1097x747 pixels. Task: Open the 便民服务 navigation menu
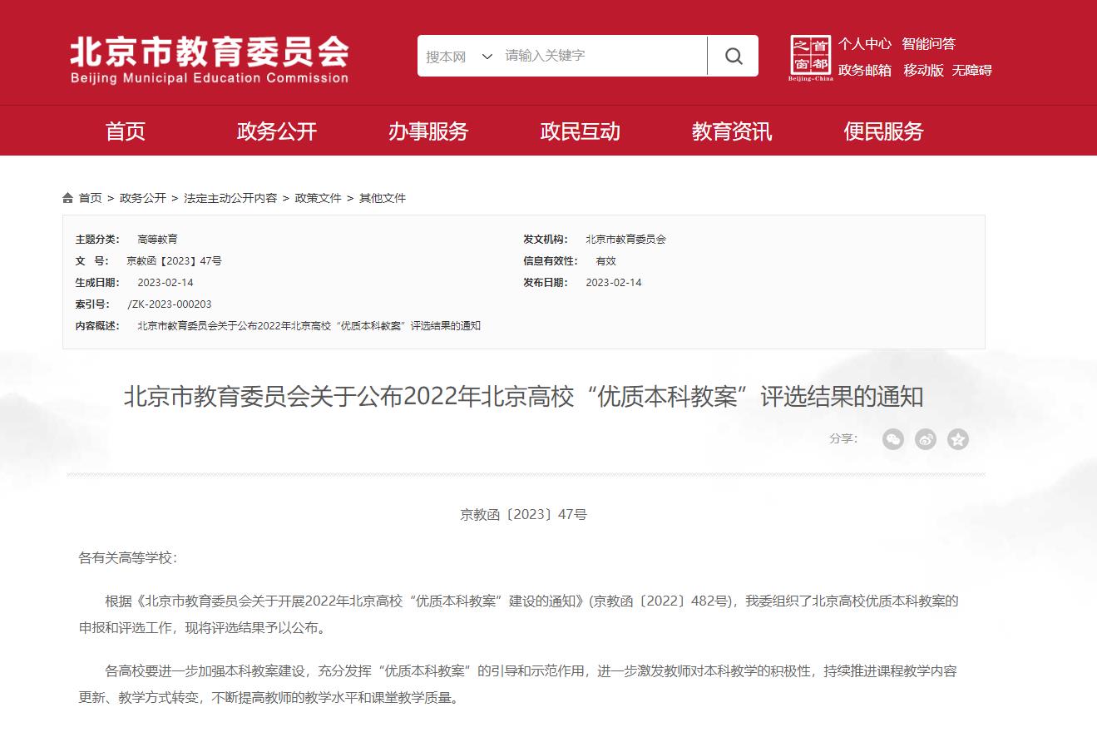[x=883, y=131]
